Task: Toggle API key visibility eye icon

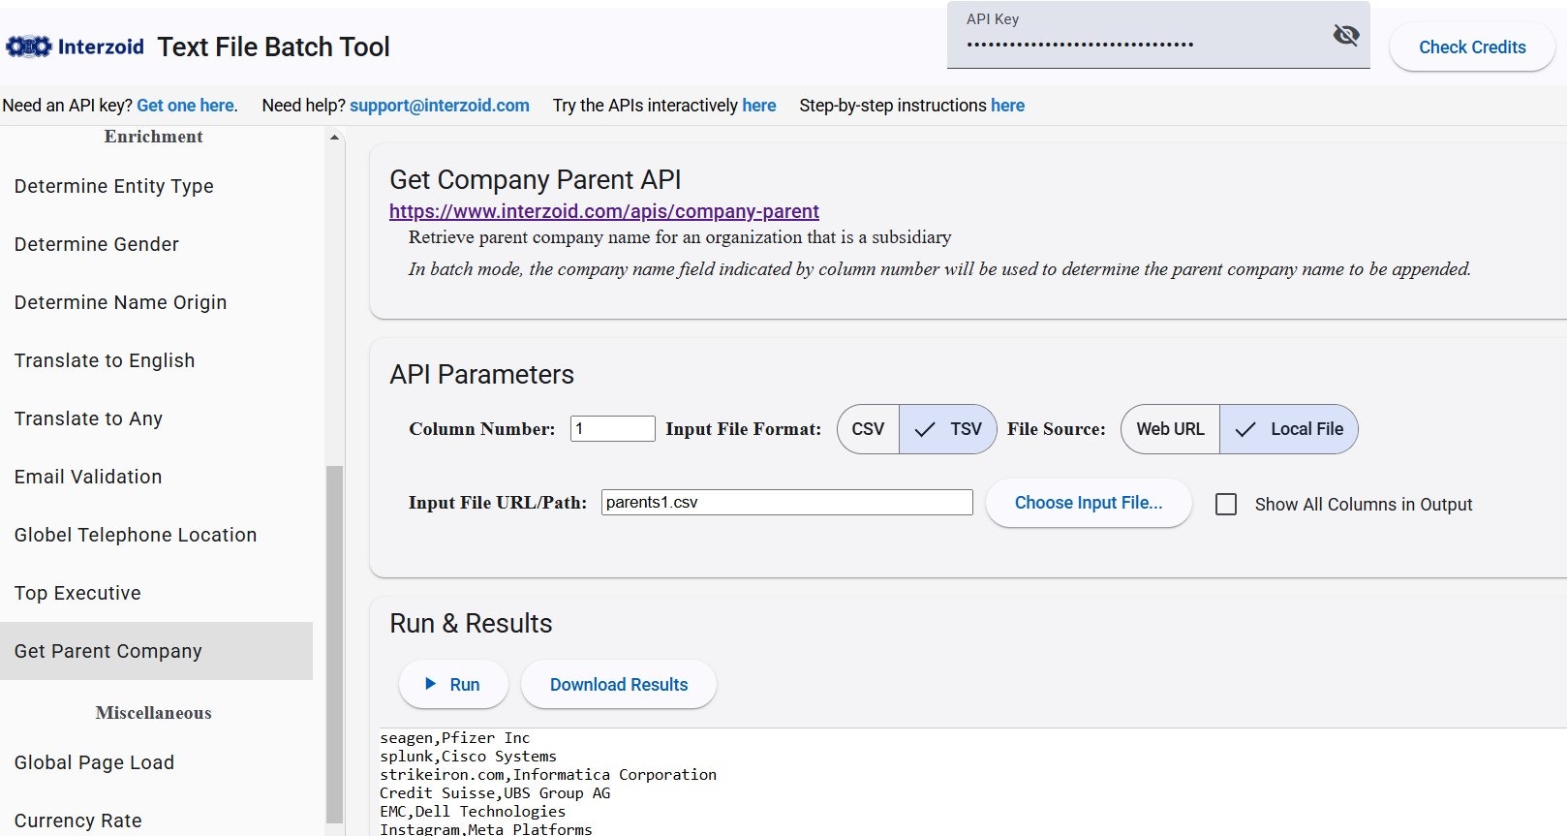Action: click(x=1345, y=36)
